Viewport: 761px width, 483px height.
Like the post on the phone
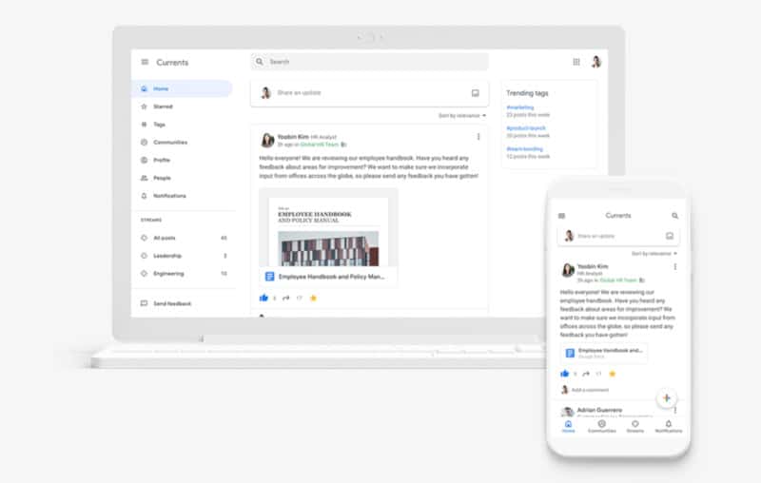(564, 374)
